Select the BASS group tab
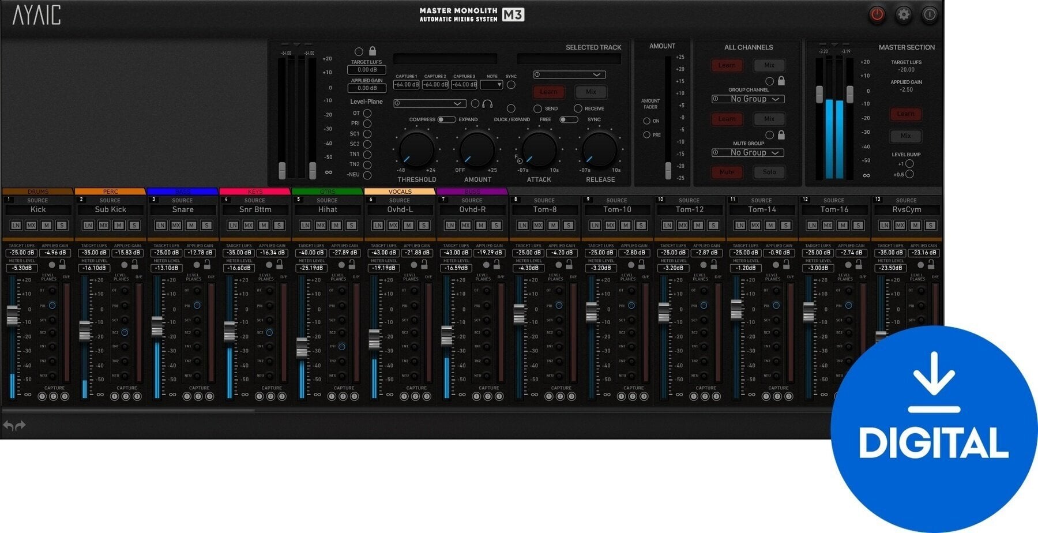1038x533 pixels. (183, 192)
